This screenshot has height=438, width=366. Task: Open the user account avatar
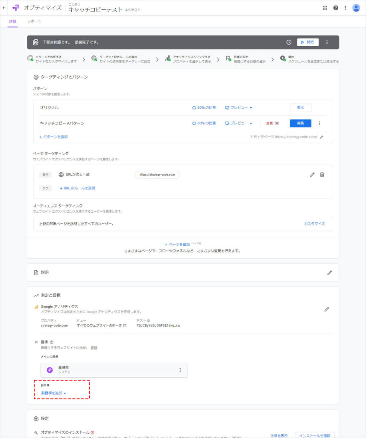(x=356, y=8)
